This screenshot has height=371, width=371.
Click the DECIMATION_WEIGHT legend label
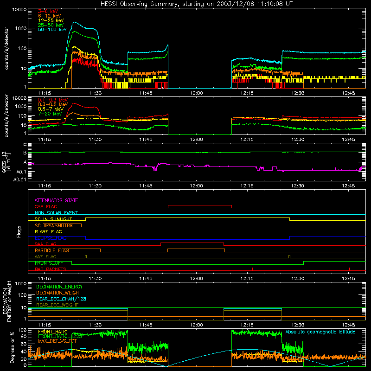(x=59, y=293)
